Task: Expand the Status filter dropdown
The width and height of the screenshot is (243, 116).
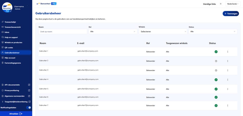Action: (213, 32)
